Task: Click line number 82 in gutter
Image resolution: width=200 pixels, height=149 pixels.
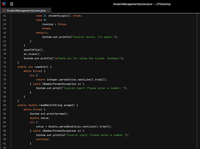Action: click(5, 105)
